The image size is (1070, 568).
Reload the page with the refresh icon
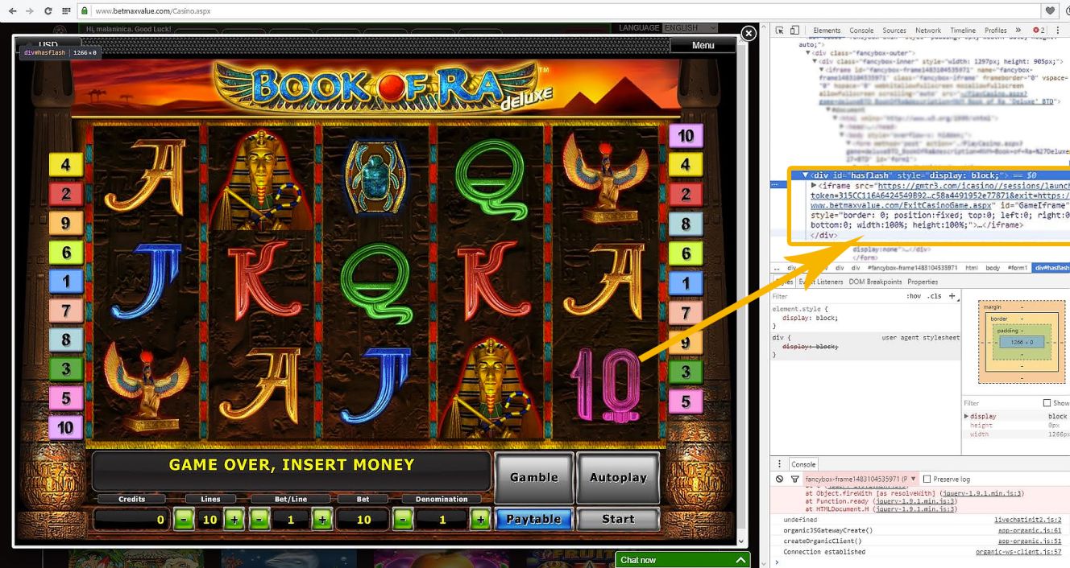pyautogui.click(x=48, y=11)
